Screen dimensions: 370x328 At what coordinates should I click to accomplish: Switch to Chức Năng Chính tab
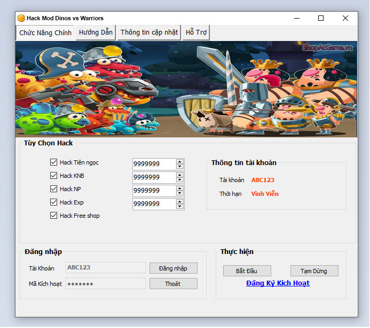[x=45, y=32]
